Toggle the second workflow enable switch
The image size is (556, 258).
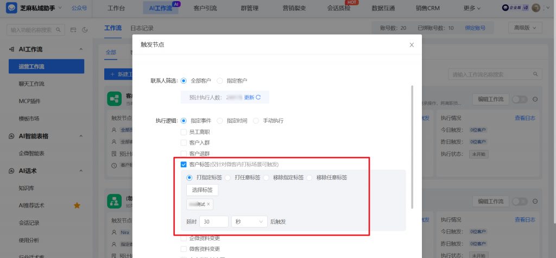520,201
